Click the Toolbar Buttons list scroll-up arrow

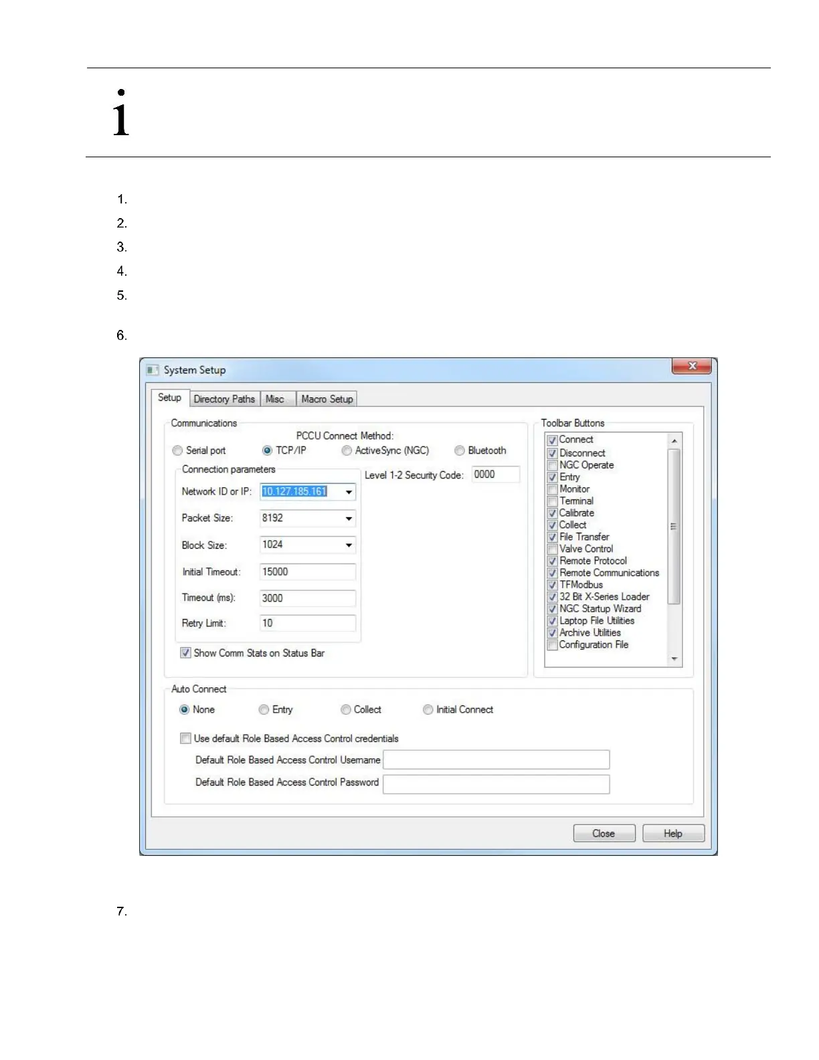(x=674, y=441)
